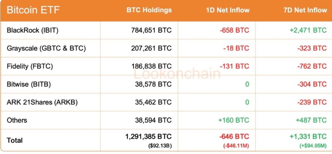Click the Lookonchain watermark text
The height and width of the screenshot is (154, 332).
coord(177,74)
